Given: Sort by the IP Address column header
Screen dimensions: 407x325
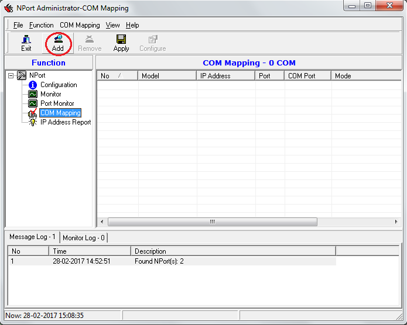Looking at the screenshot, I should pos(225,76).
